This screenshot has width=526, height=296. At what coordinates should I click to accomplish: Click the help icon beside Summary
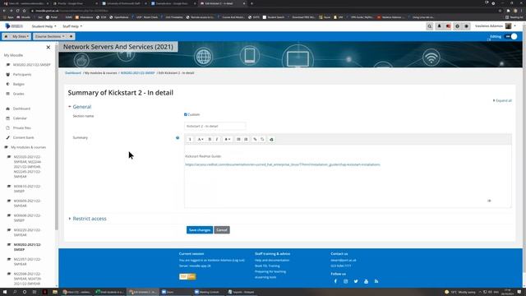(x=178, y=137)
